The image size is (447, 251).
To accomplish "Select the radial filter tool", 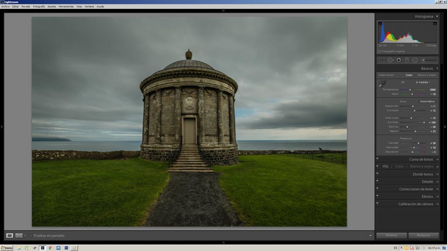I will [415, 60].
